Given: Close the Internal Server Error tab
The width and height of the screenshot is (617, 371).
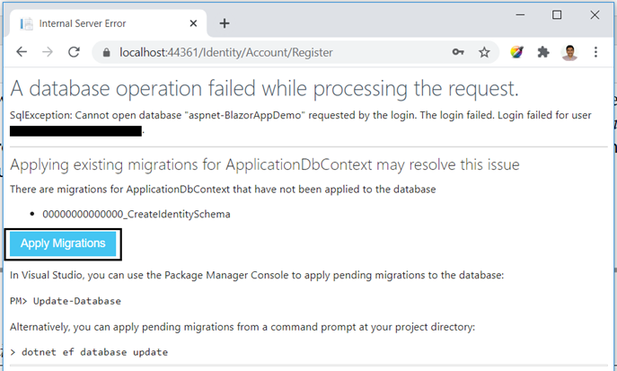Looking at the screenshot, I should [x=193, y=23].
